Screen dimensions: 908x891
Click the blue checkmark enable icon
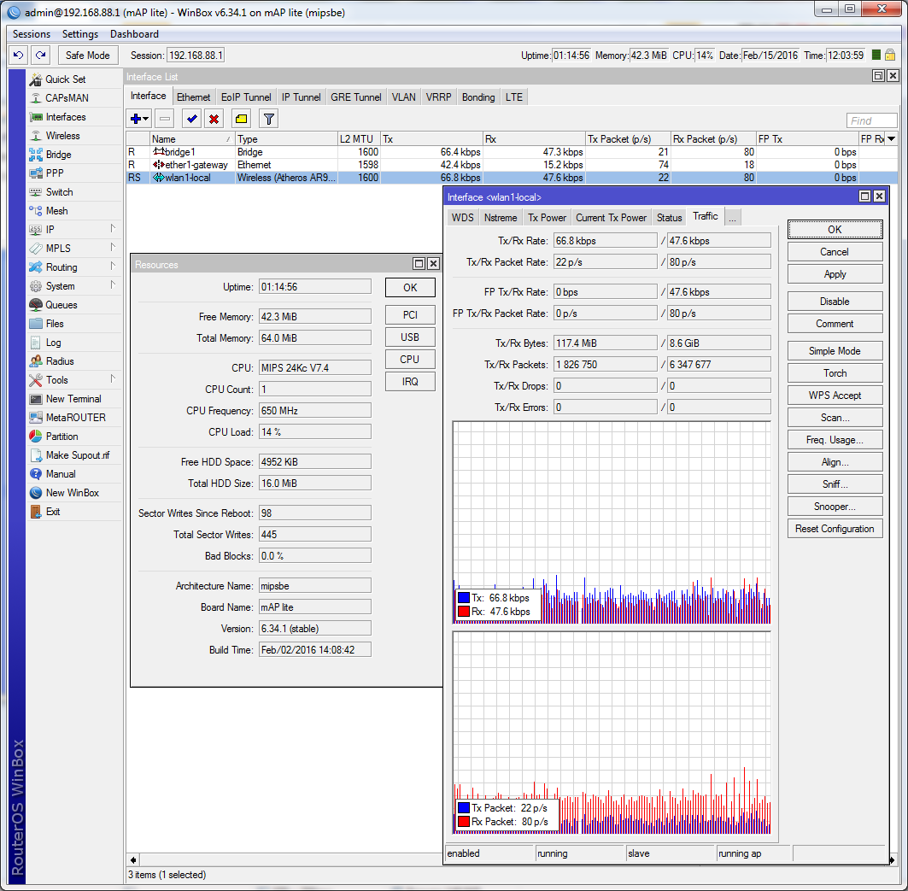coord(191,119)
